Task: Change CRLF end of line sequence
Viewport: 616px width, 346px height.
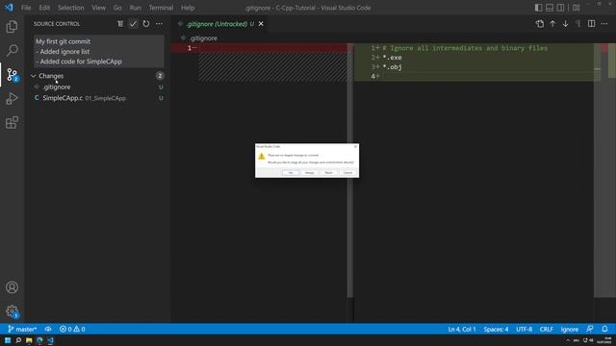Action: (547, 329)
